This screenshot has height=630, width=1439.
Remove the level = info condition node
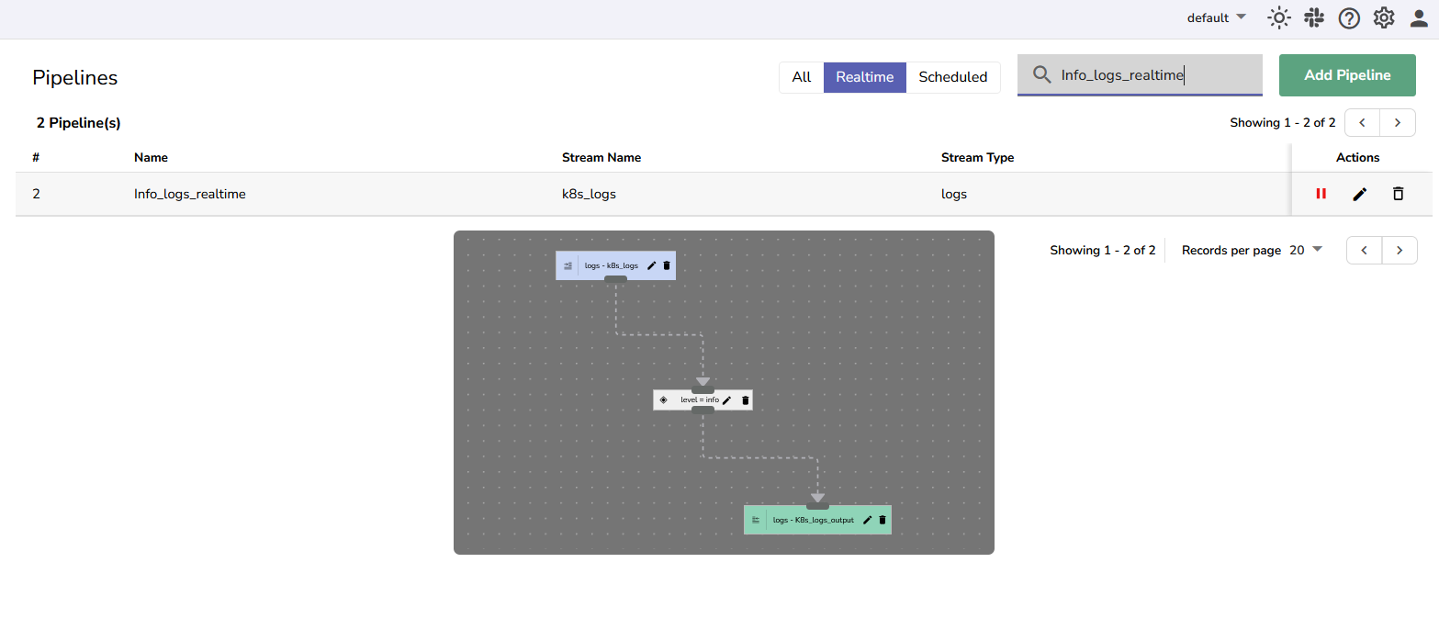pos(745,400)
